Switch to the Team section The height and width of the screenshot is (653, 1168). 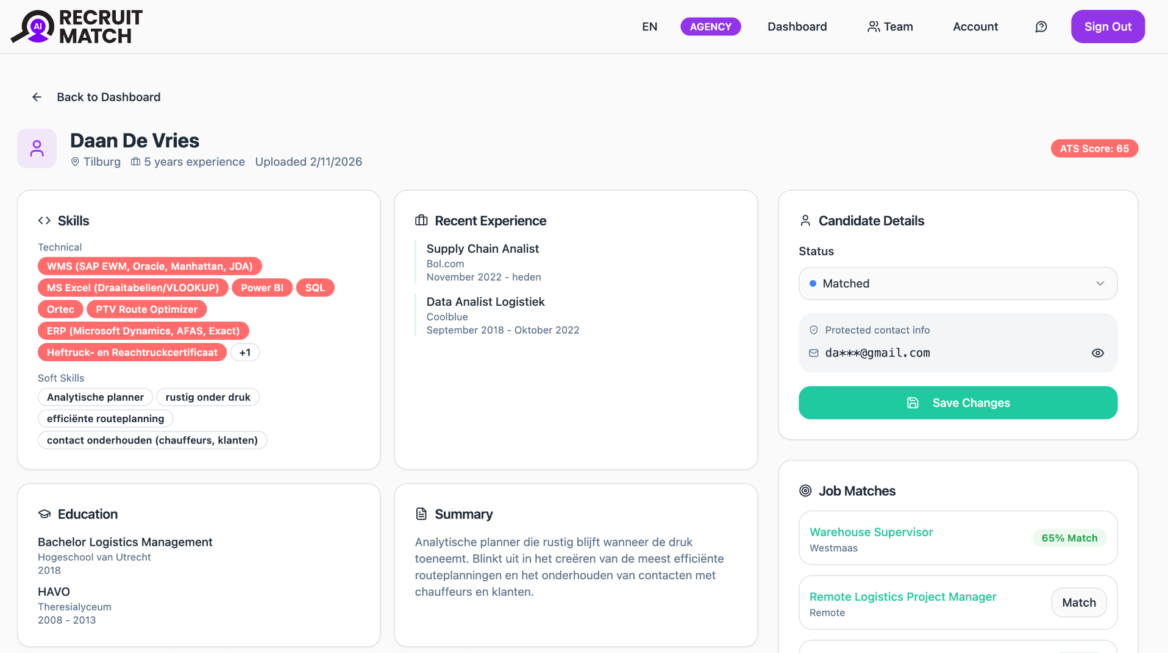pos(890,26)
